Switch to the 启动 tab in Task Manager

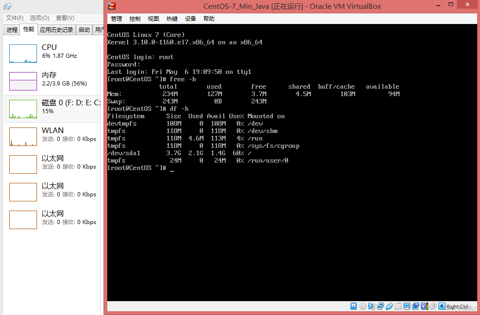point(84,30)
